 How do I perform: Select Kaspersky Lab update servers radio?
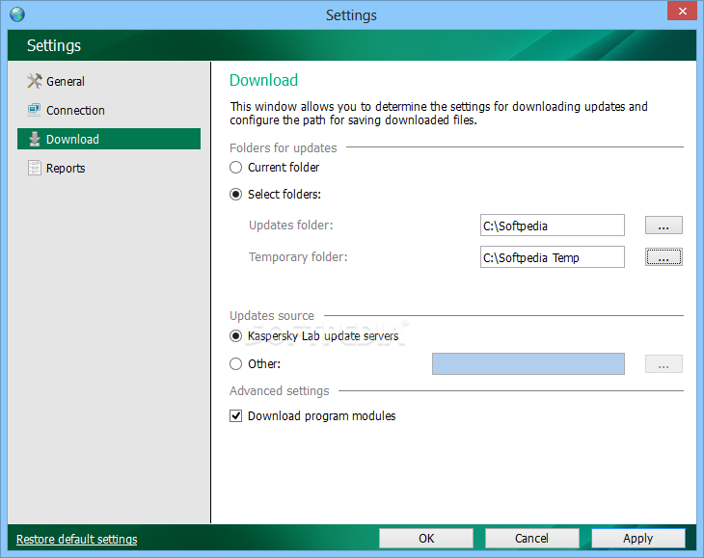[235, 336]
